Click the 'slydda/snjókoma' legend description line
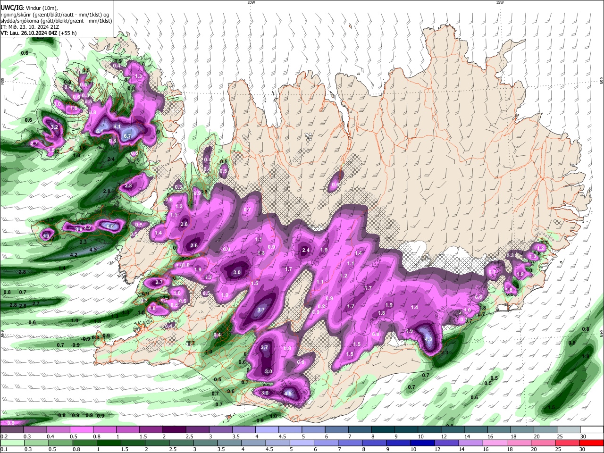 tap(56, 21)
